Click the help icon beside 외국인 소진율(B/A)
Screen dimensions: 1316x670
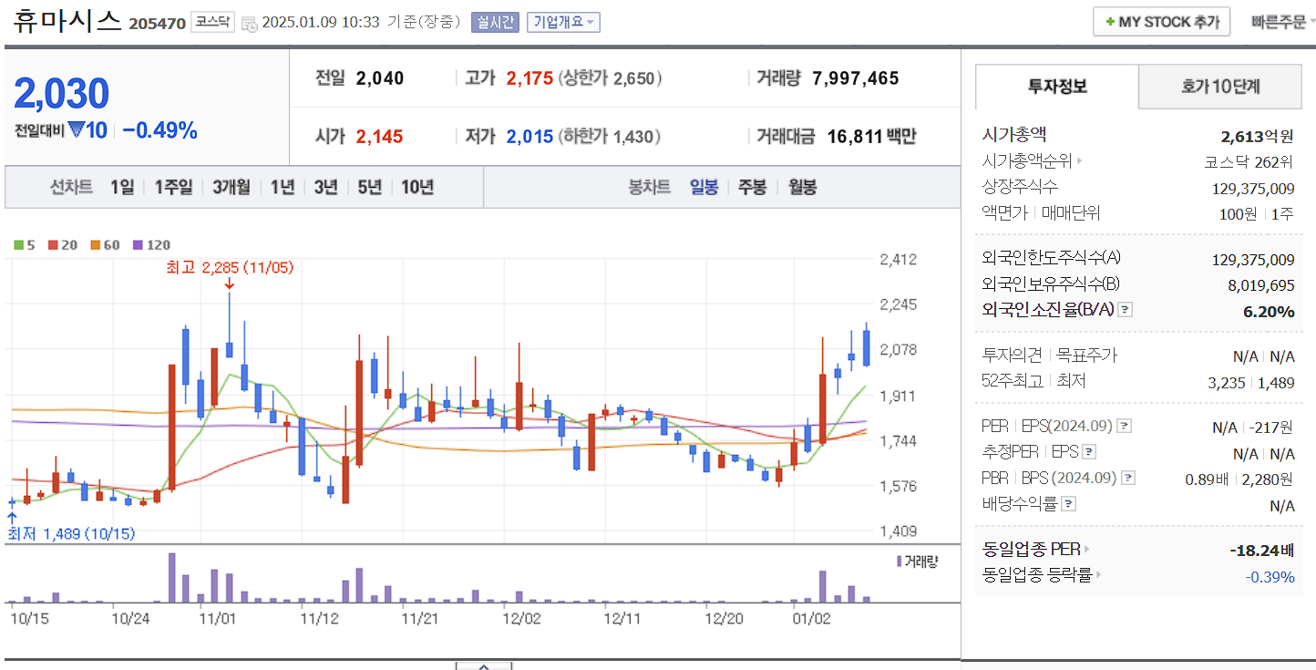coord(1124,311)
